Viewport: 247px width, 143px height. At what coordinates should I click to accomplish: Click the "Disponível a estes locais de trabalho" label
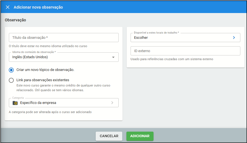(x=156, y=33)
